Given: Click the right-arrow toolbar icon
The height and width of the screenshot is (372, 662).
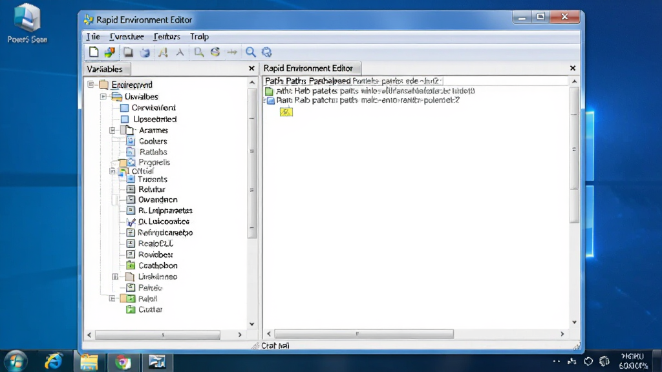Looking at the screenshot, I should 232,52.
